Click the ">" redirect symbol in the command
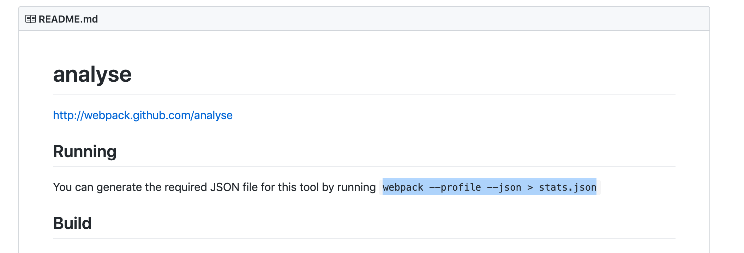Image resolution: width=744 pixels, height=253 pixels. (530, 187)
